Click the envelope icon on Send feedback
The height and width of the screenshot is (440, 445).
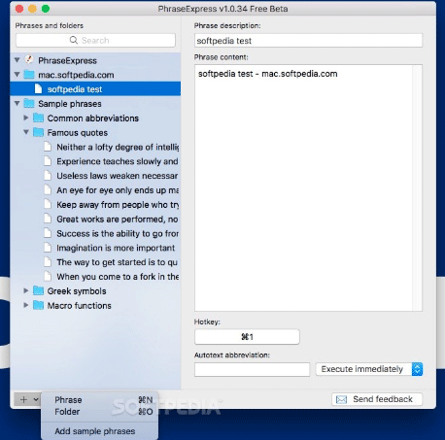click(341, 399)
